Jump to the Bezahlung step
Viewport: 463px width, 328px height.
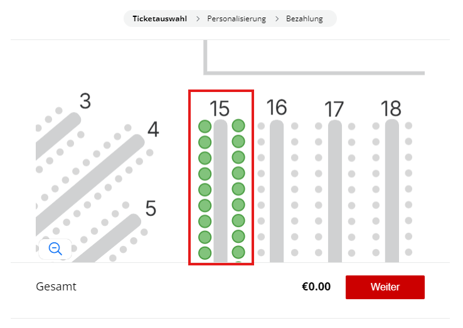coord(304,19)
